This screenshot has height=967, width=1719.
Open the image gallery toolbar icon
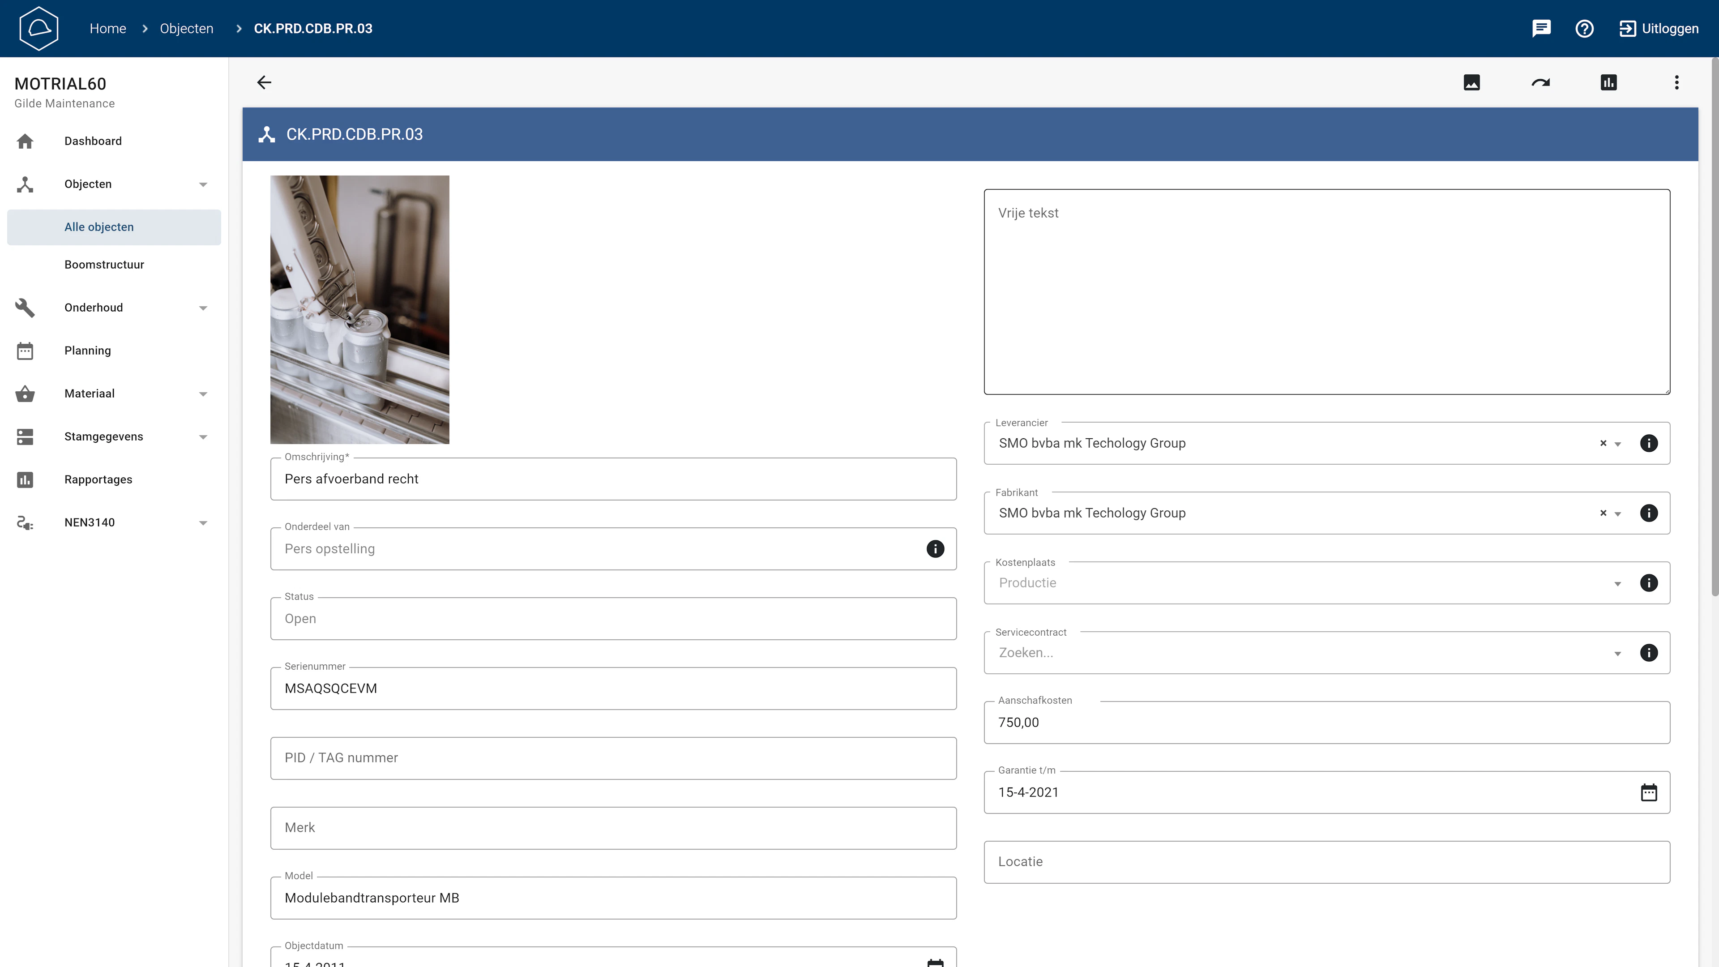pos(1472,81)
